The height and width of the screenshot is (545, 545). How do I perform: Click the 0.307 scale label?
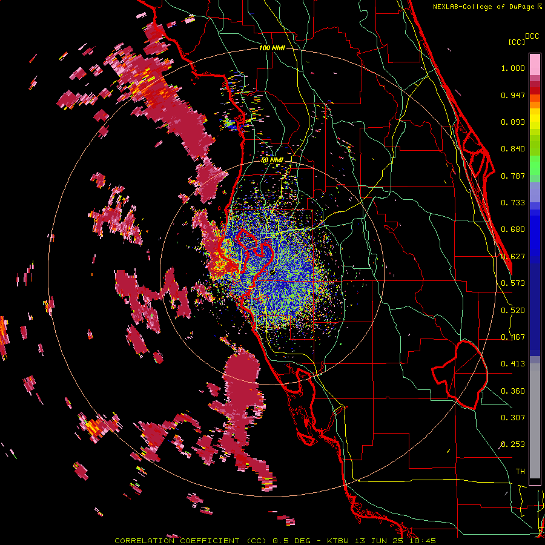pyautogui.click(x=513, y=418)
